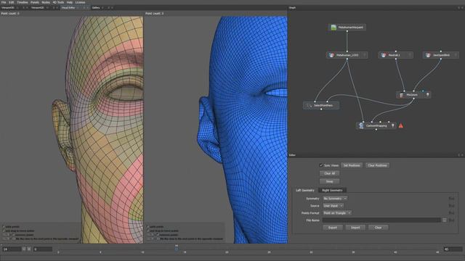The image size is (465, 261).
Task: Click expression icon on the Source row
Action: [x=451, y=206]
